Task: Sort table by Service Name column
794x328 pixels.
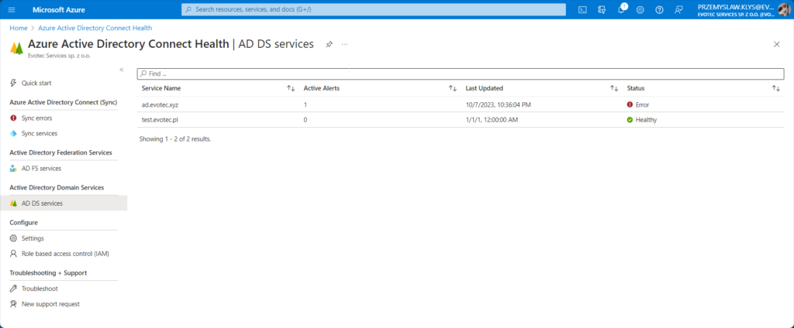Action: [x=291, y=88]
